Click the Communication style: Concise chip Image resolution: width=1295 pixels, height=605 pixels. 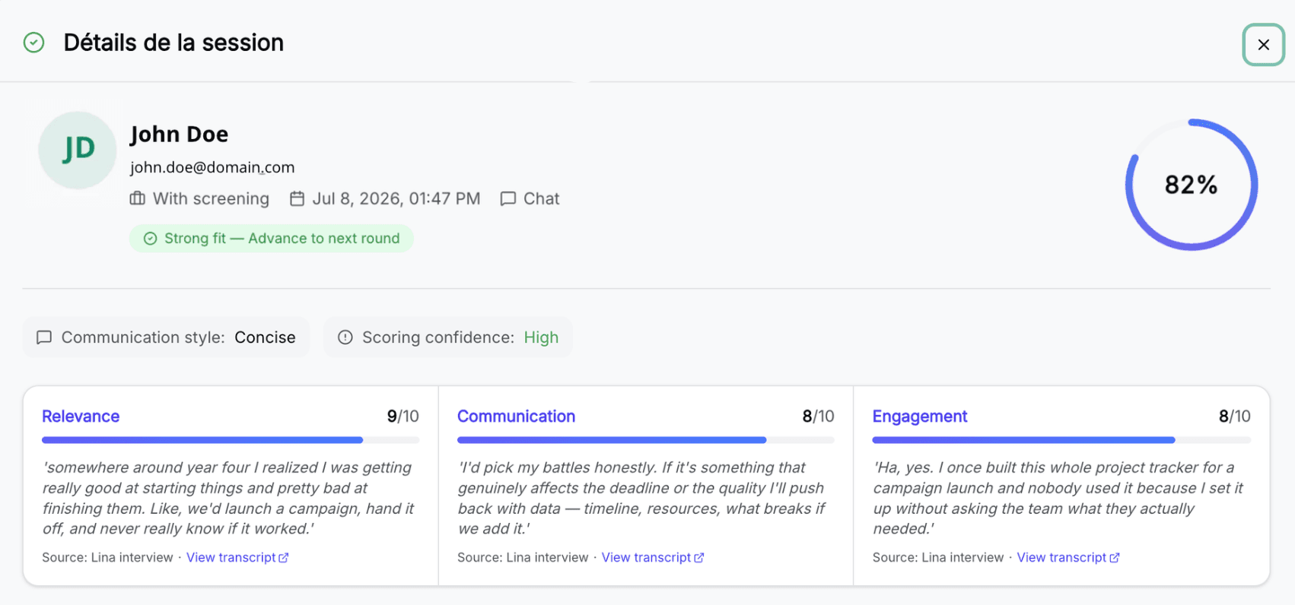[166, 337]
